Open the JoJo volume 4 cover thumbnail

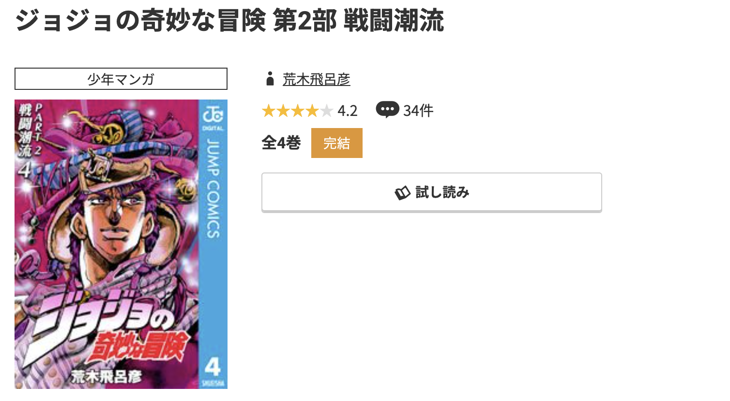pyautogui.click(x=121, y=244)
